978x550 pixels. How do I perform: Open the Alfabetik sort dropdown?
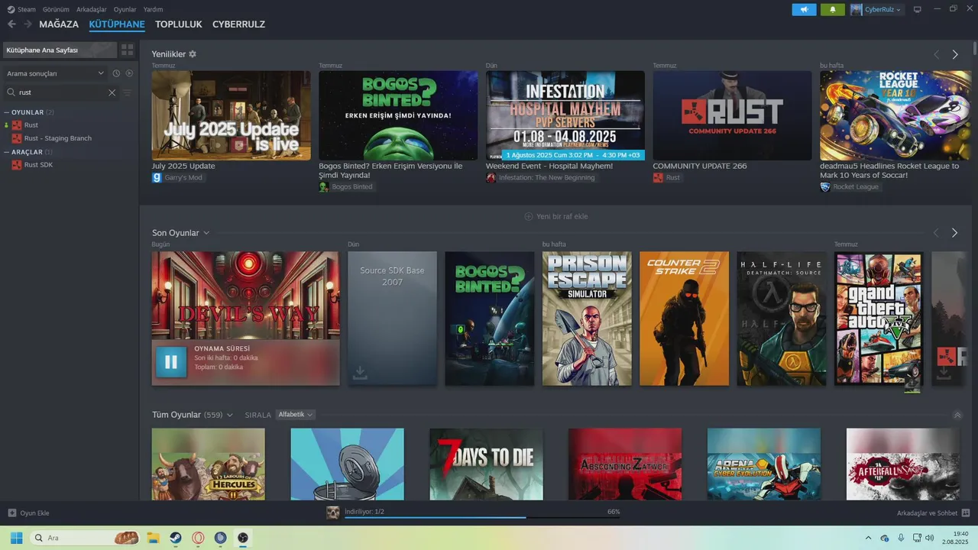[295, 415]
